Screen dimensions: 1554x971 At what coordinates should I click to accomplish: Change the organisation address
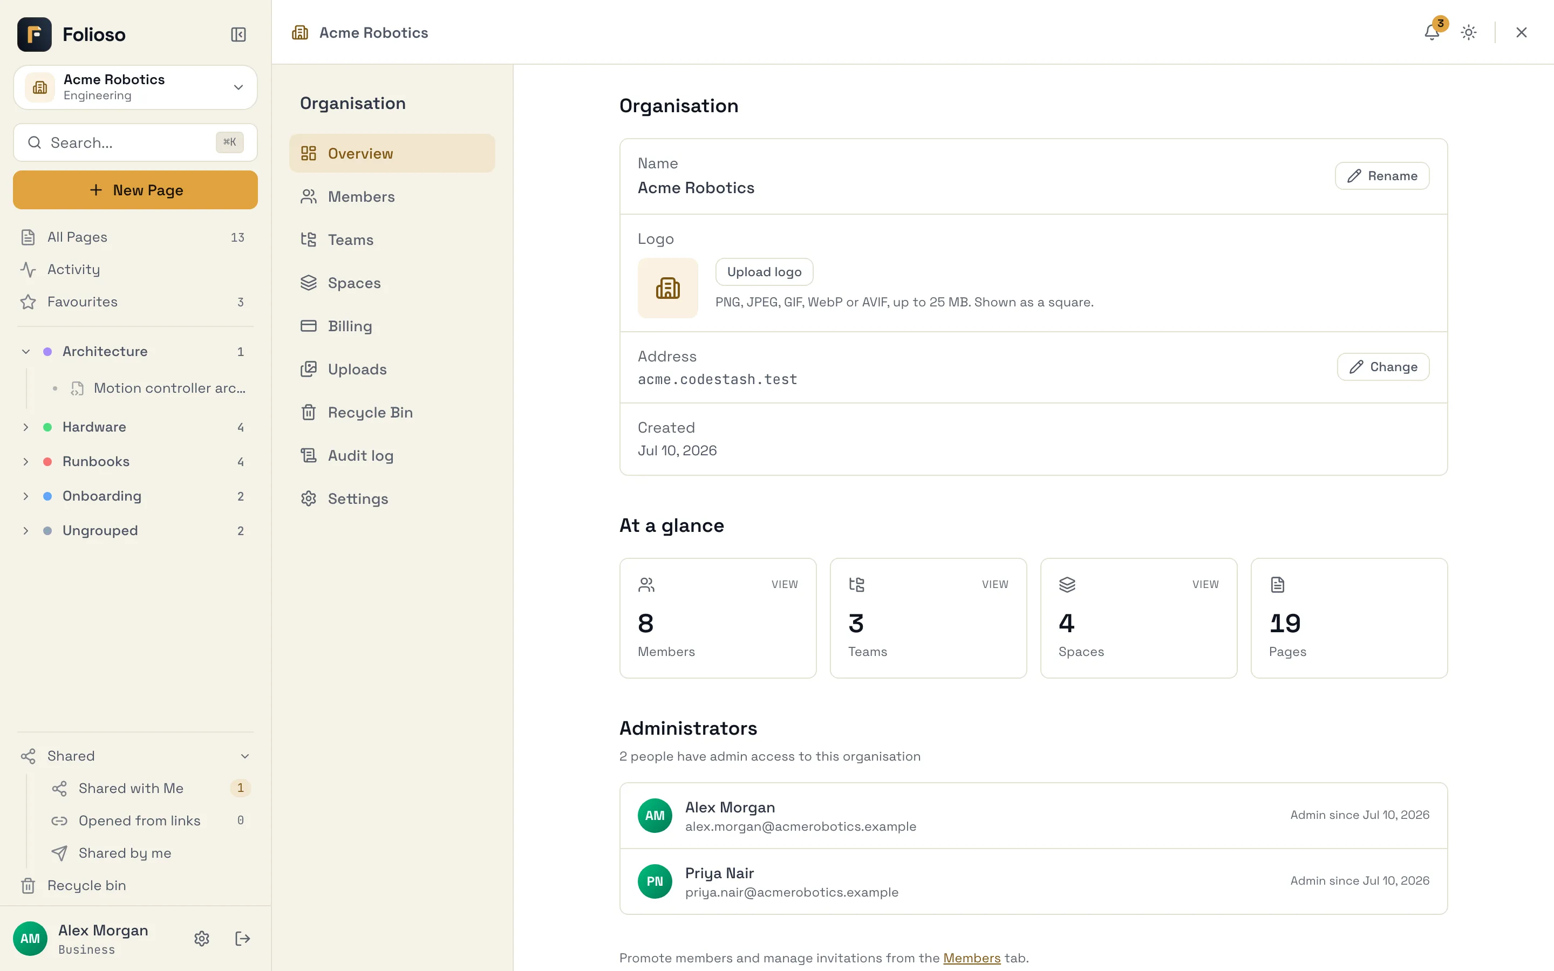(x=1383, y=367)
